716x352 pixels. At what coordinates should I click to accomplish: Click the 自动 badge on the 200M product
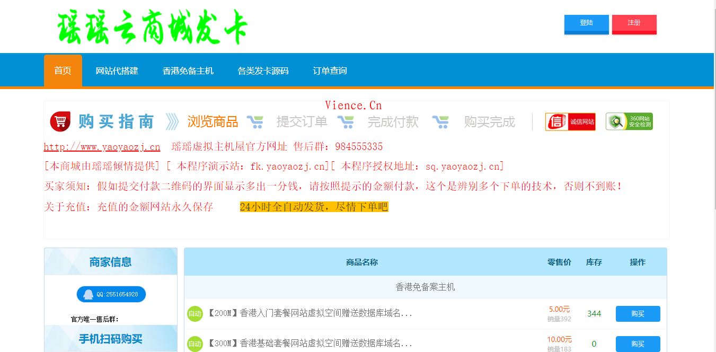pos(195,313)
